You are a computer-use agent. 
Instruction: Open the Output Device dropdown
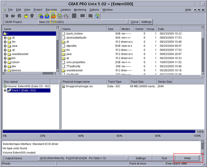(x=127, y=158)
